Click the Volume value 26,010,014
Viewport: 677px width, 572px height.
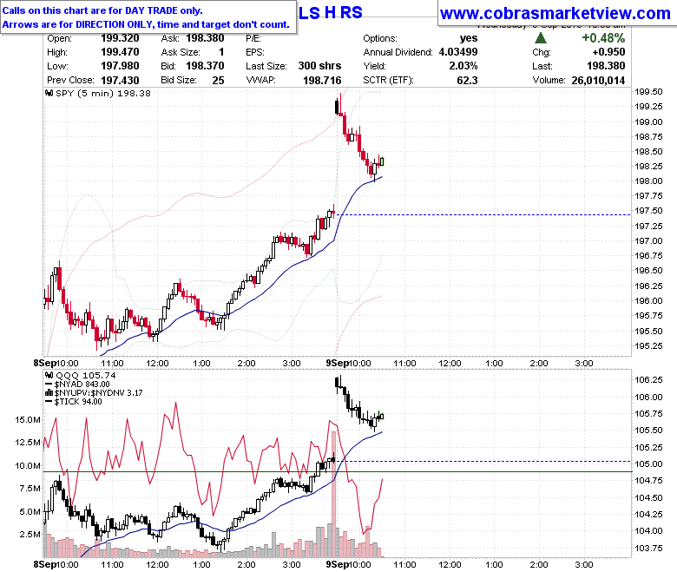[x=598, y=81]
